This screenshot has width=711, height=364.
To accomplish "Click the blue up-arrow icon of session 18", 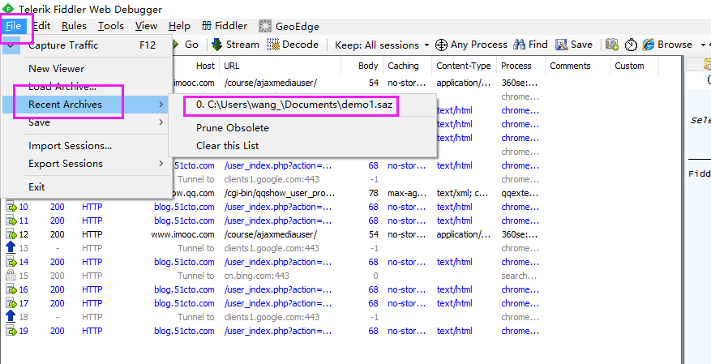I will tap(11, 316).
